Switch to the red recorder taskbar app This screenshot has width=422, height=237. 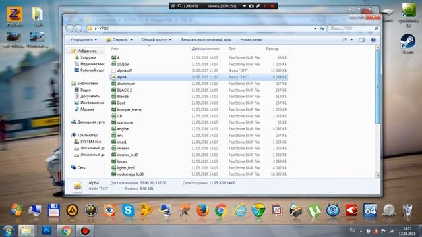(x=85, y=230)
